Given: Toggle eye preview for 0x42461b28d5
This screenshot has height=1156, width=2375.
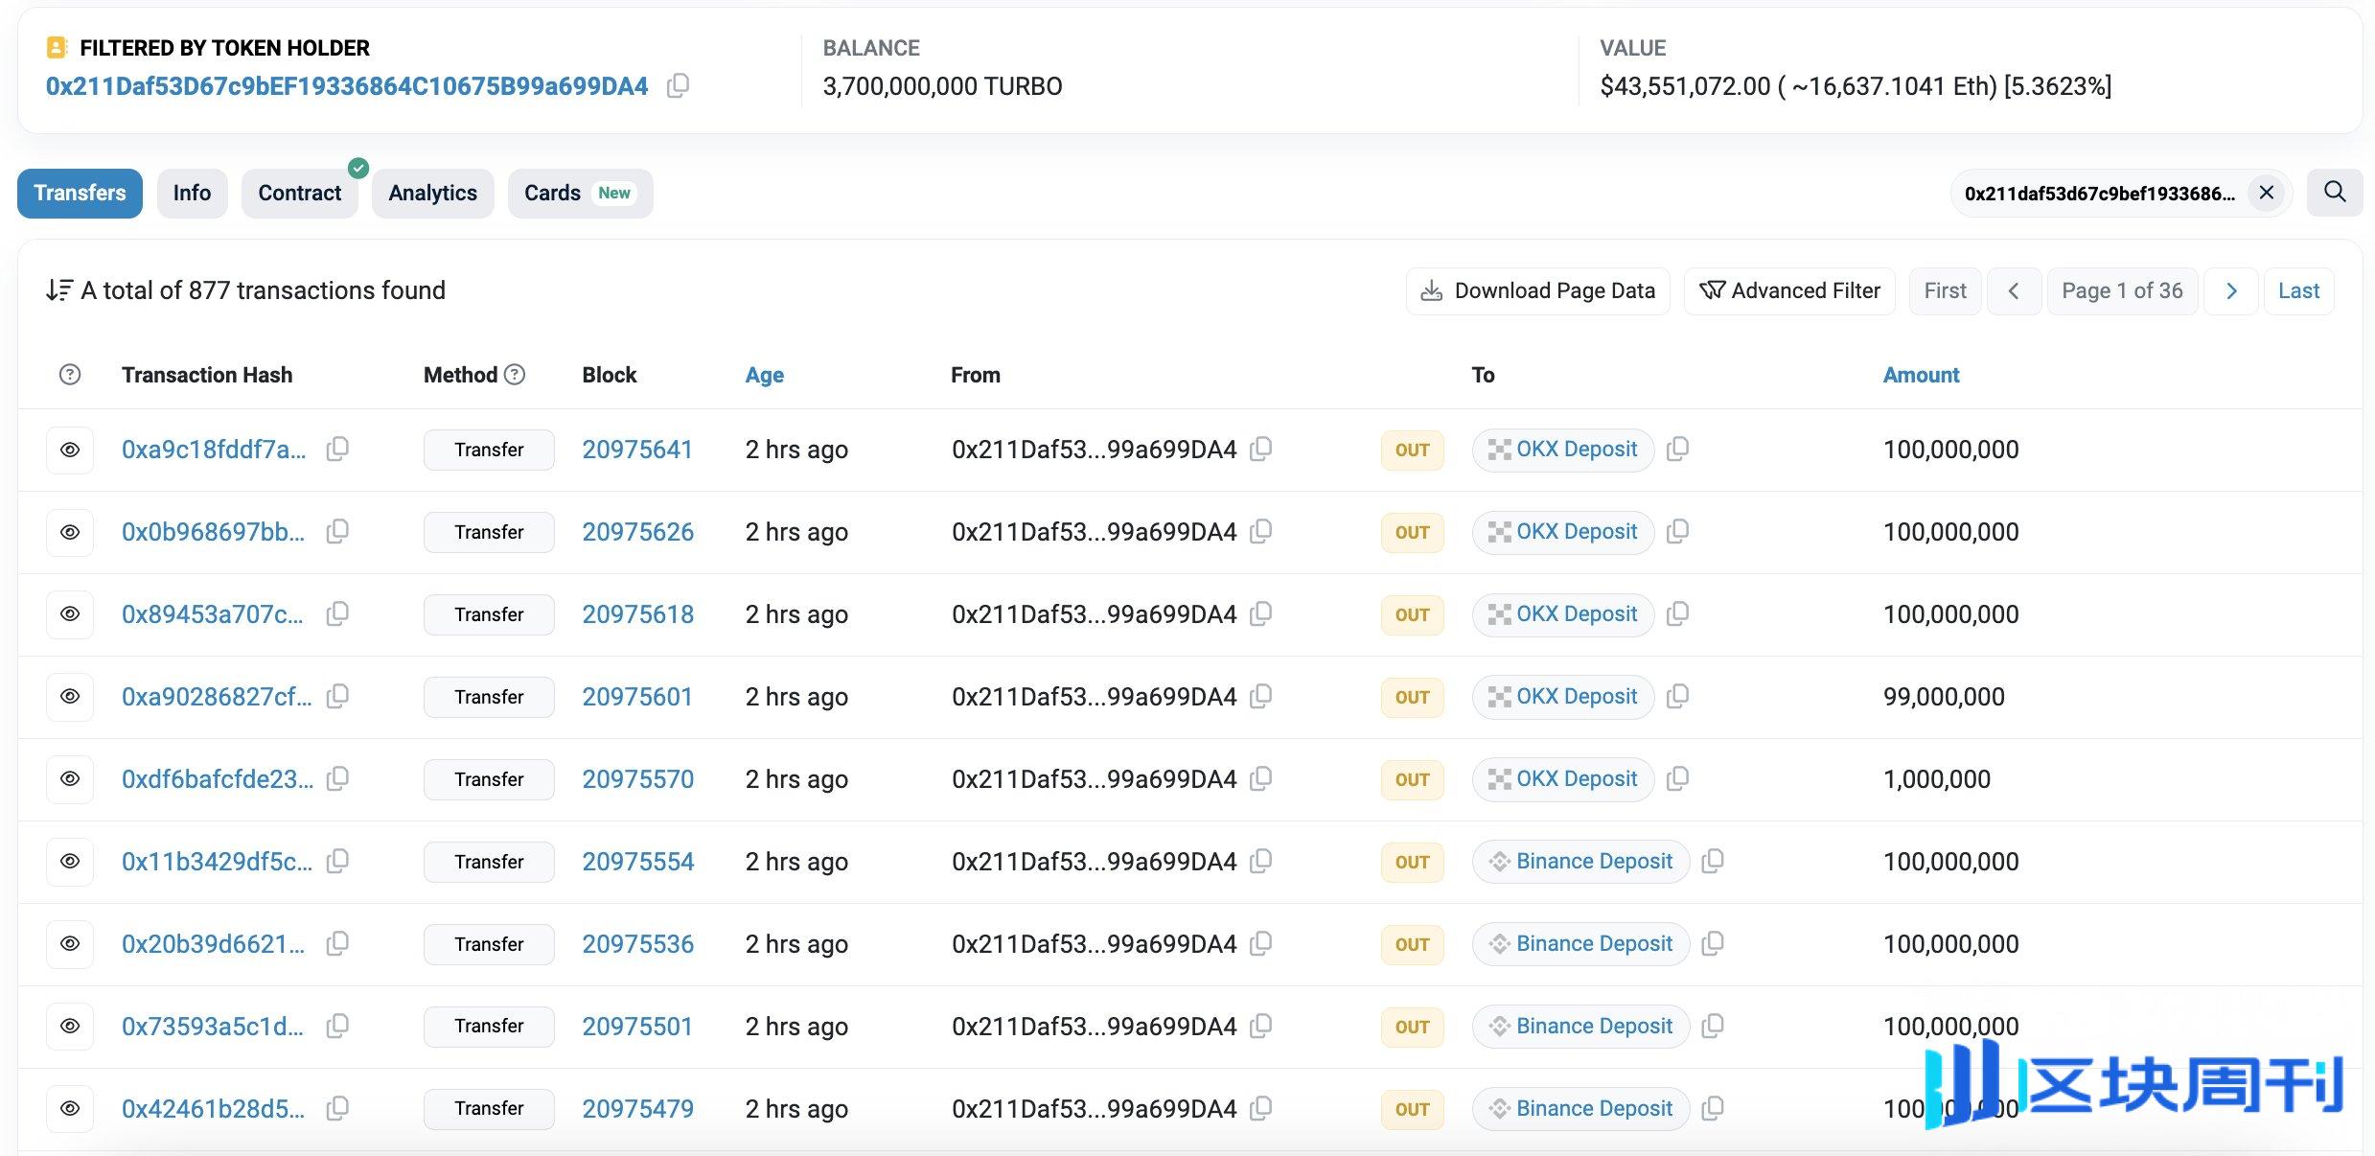Looking at the screenshot, I should click(x=70, y=1109).
